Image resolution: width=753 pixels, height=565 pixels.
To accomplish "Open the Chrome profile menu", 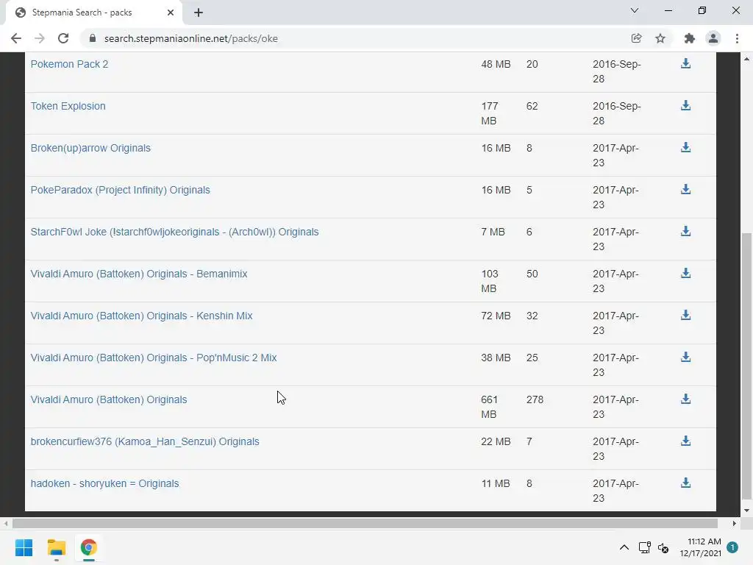I will click(713, 38).
